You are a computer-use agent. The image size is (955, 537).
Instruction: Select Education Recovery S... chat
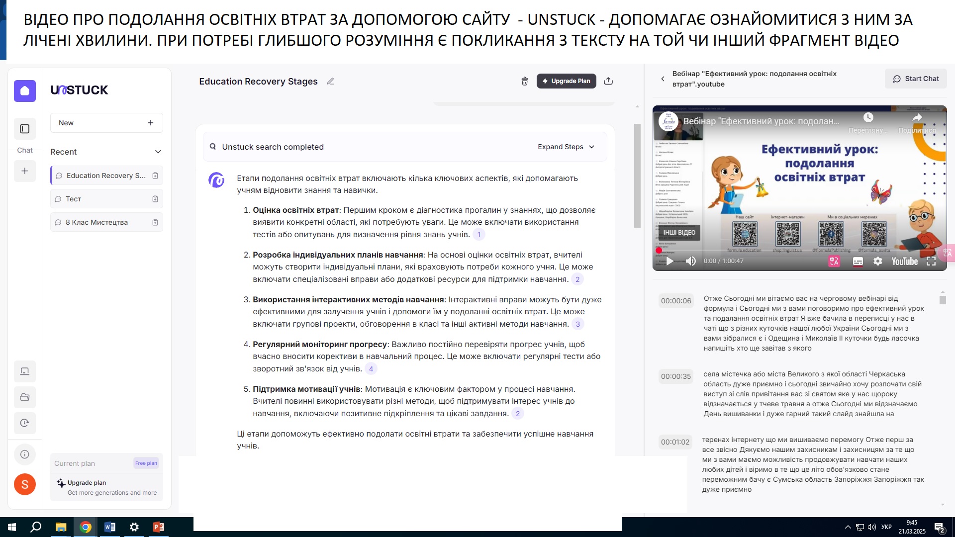tap(106, 176)
